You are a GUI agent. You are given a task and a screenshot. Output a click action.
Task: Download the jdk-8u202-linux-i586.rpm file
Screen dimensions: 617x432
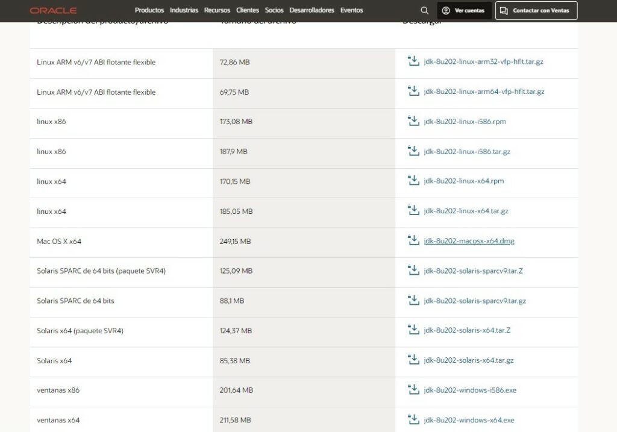click(465, 122)
